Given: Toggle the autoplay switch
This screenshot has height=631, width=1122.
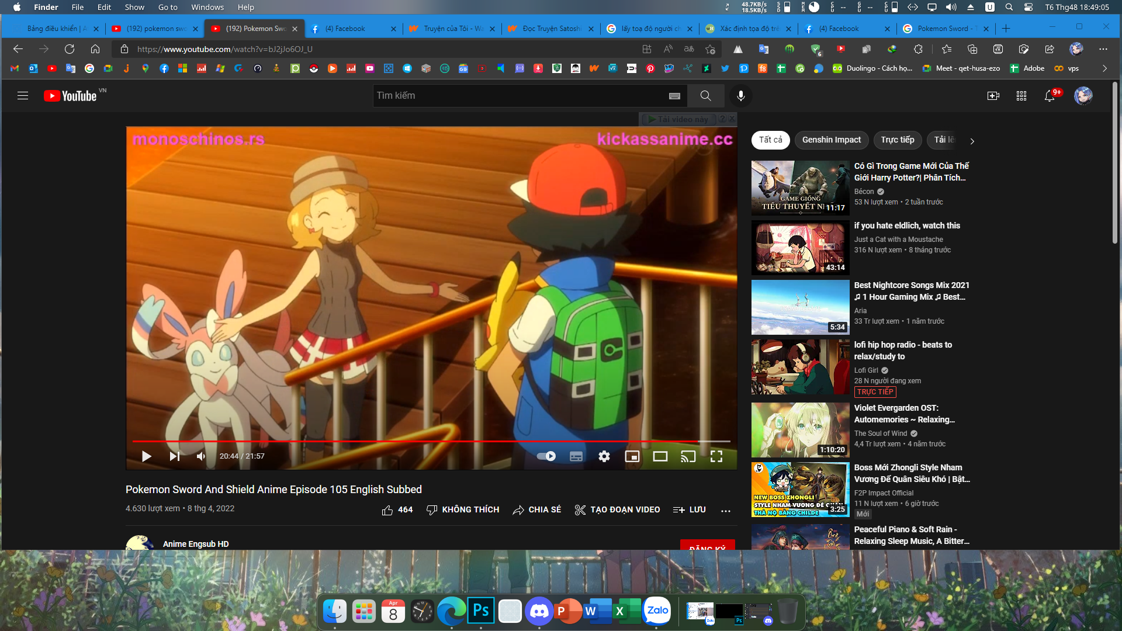Looking at the screenshot, I should coord(546,456).
